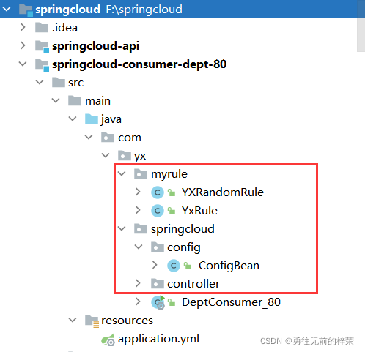The image size is (365, 352).
Task: Click the YxRule class icon
Action: pos(158,211)
